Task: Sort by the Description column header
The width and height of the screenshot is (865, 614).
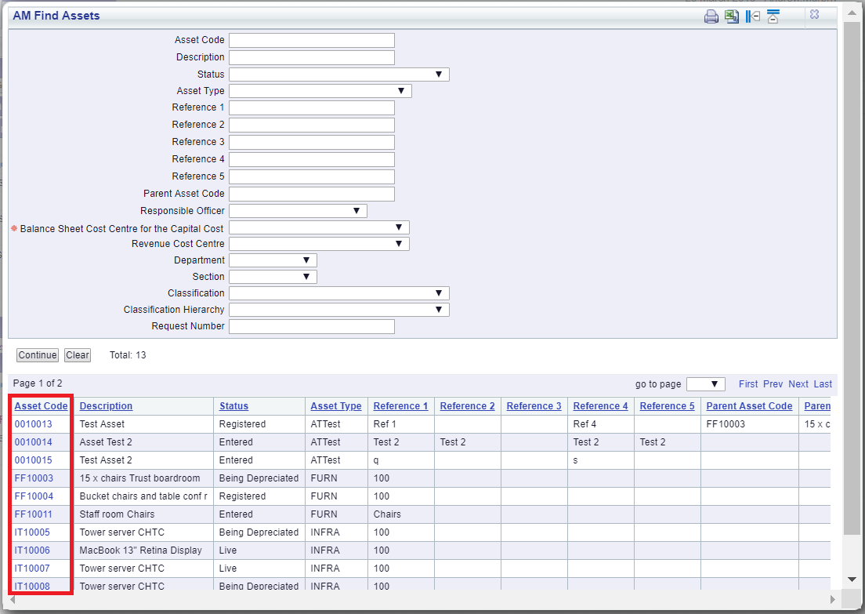Action: click(x=106, y=406)
